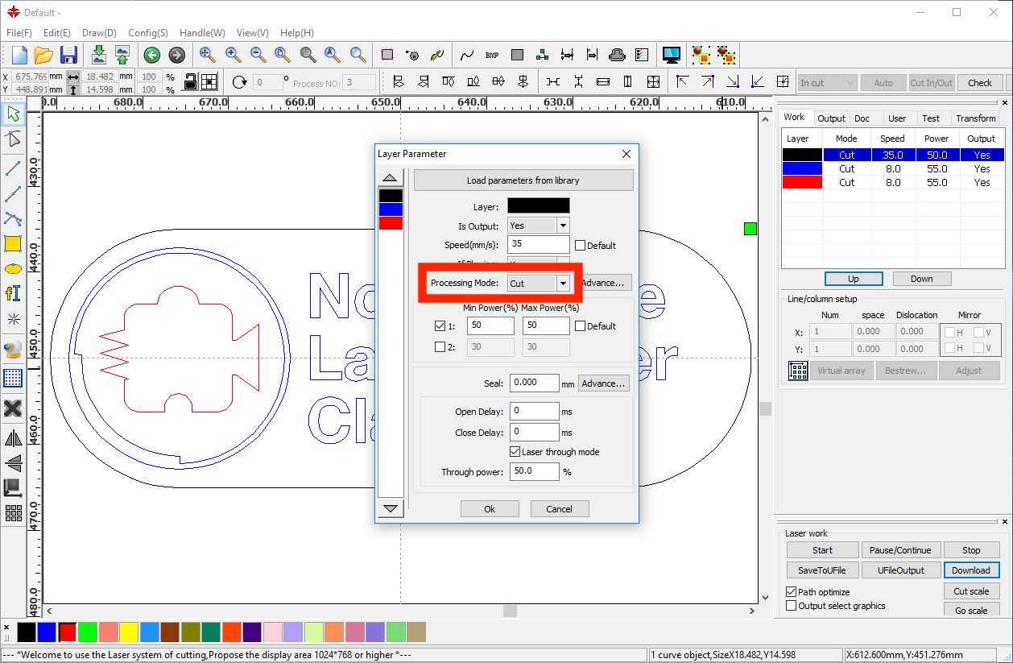Click the Text tool icon

click(x=13, y=293)
